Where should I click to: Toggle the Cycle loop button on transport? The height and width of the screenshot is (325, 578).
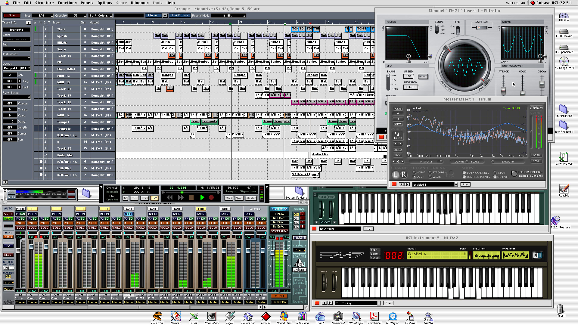click(144, 198)
